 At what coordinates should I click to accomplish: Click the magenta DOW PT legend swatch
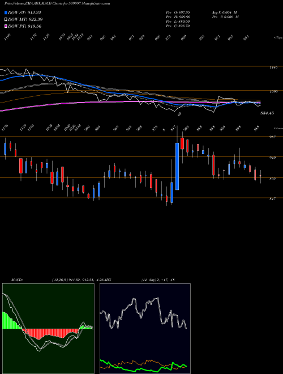click(x=6, y=26)
